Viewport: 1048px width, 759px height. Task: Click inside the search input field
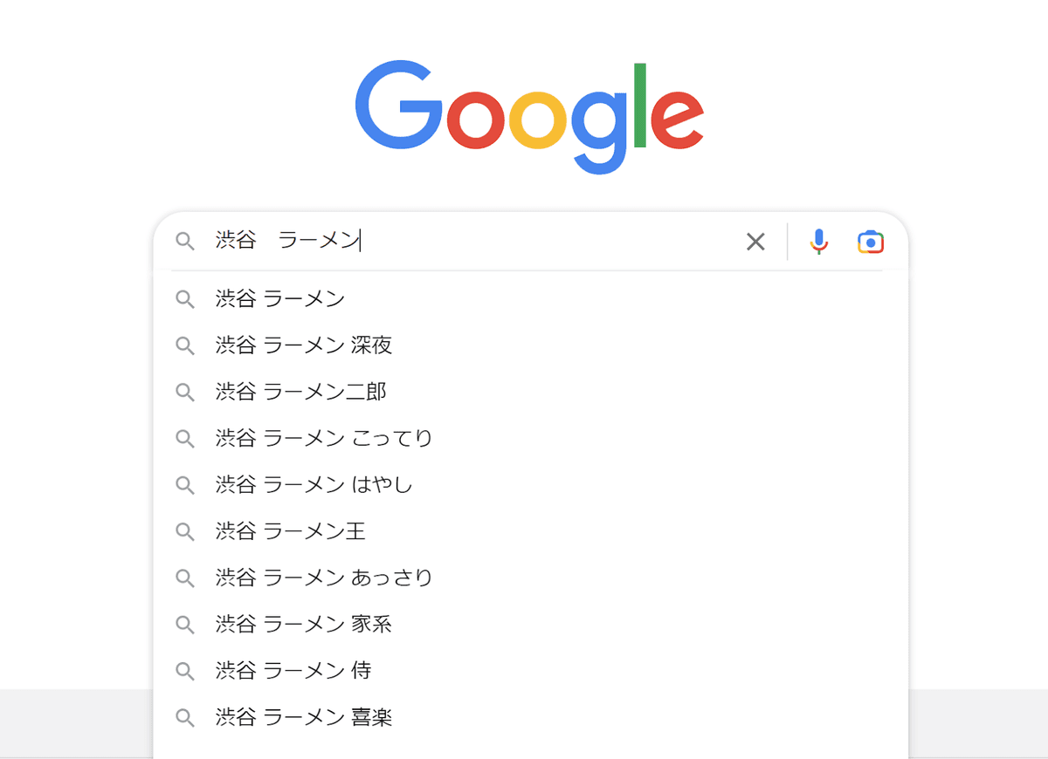pyautogui.click(x=480, y=242)
